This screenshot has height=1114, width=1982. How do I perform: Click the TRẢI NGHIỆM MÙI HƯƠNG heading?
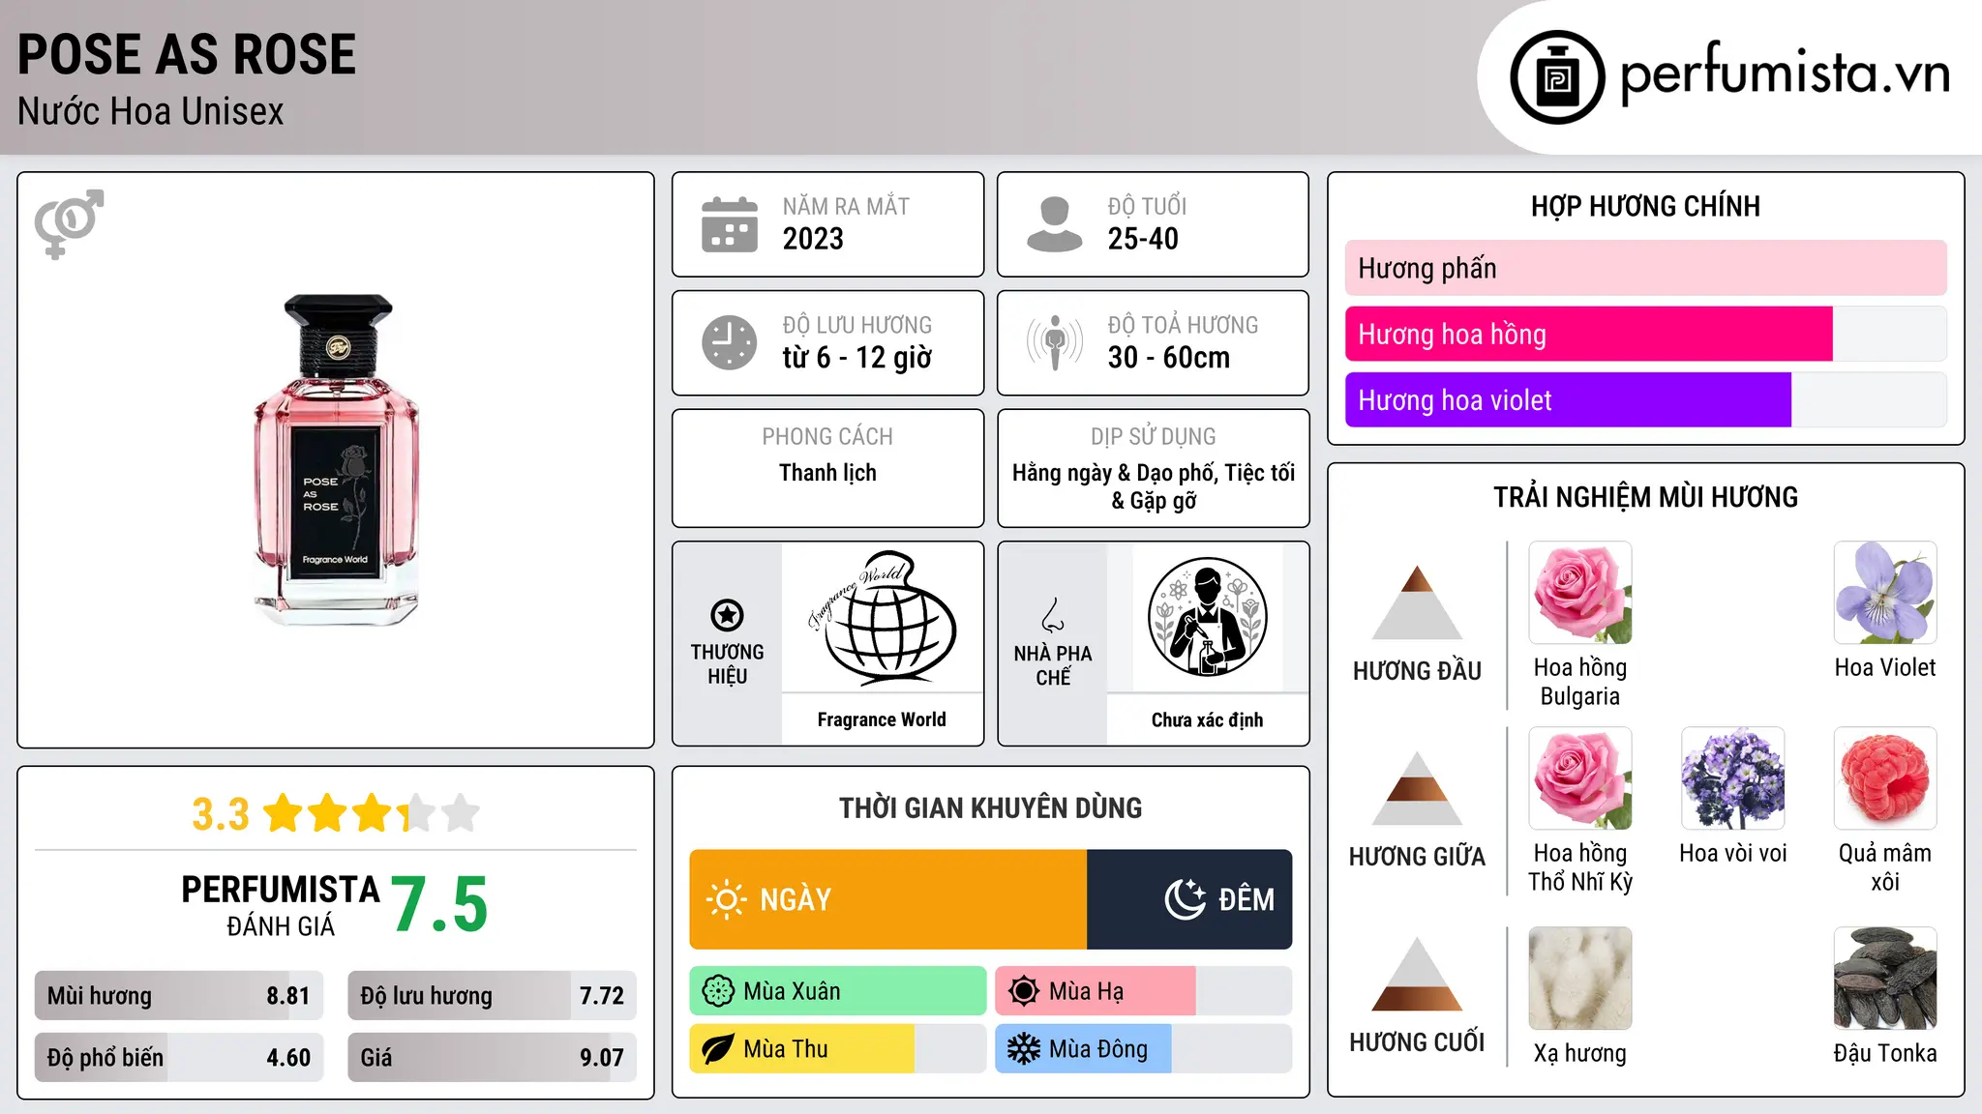[1645, 497]
